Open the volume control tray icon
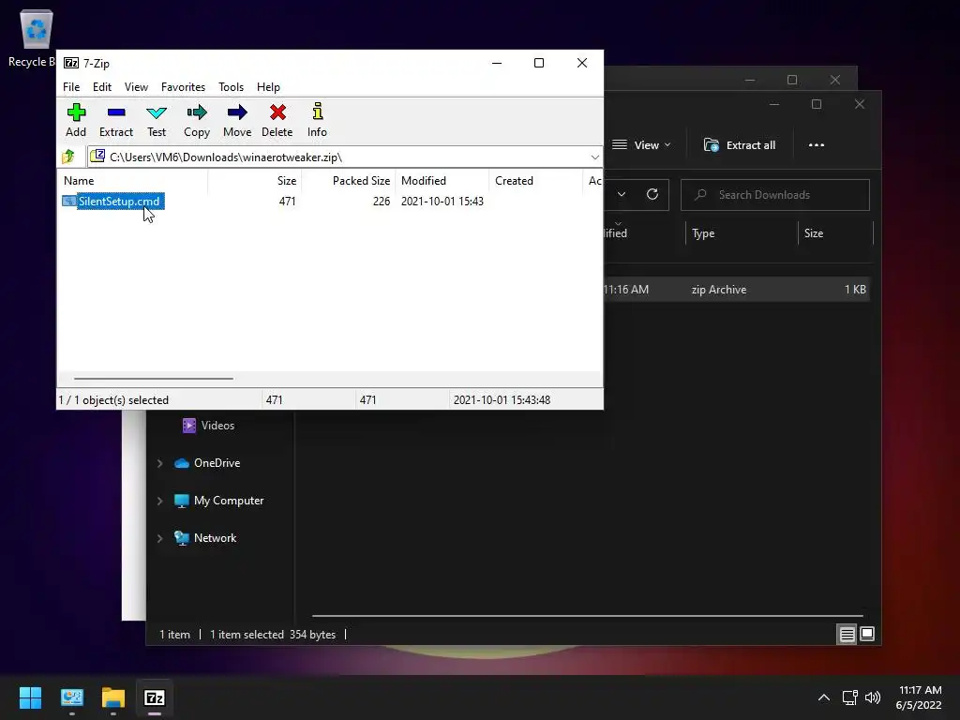 [873, 697]
